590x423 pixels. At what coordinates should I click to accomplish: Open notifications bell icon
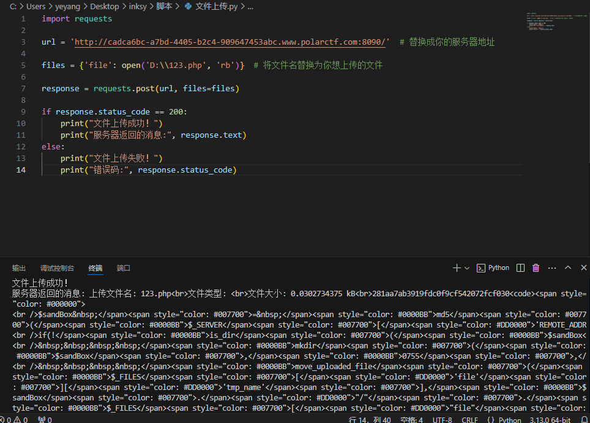tap(584, 419)
